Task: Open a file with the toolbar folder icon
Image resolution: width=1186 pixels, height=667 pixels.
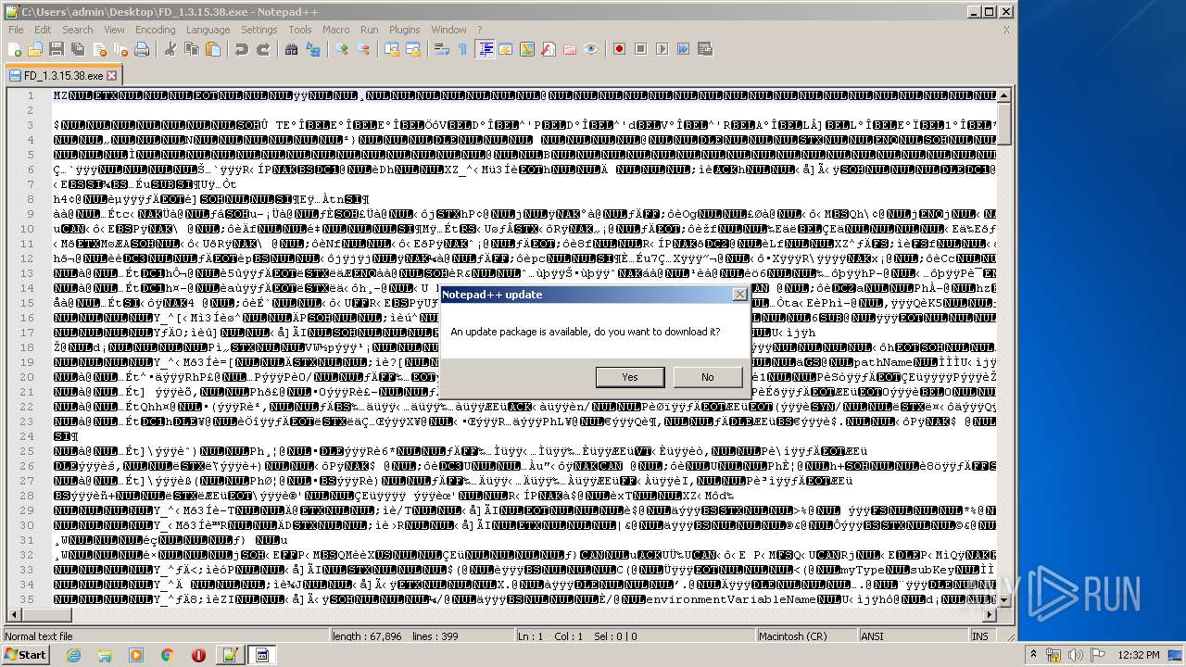Action: pos(35,49)
